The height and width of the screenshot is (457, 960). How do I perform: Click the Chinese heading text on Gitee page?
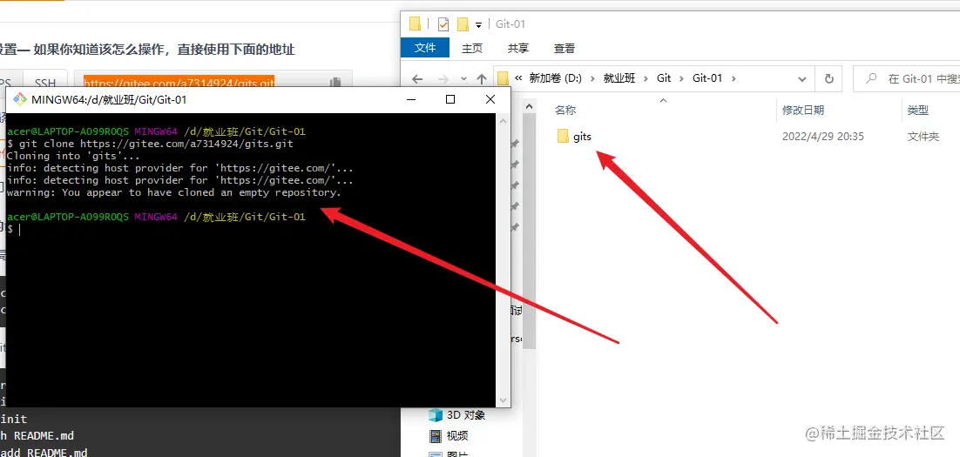(x=147, y=49)
